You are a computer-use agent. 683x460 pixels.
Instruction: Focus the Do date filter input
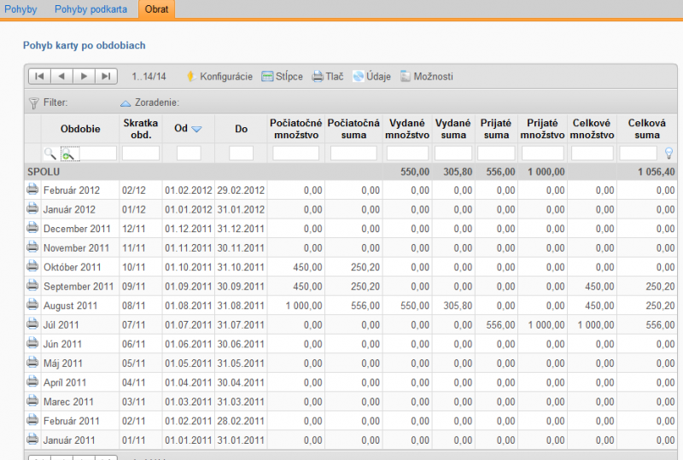tap(241, 154)
